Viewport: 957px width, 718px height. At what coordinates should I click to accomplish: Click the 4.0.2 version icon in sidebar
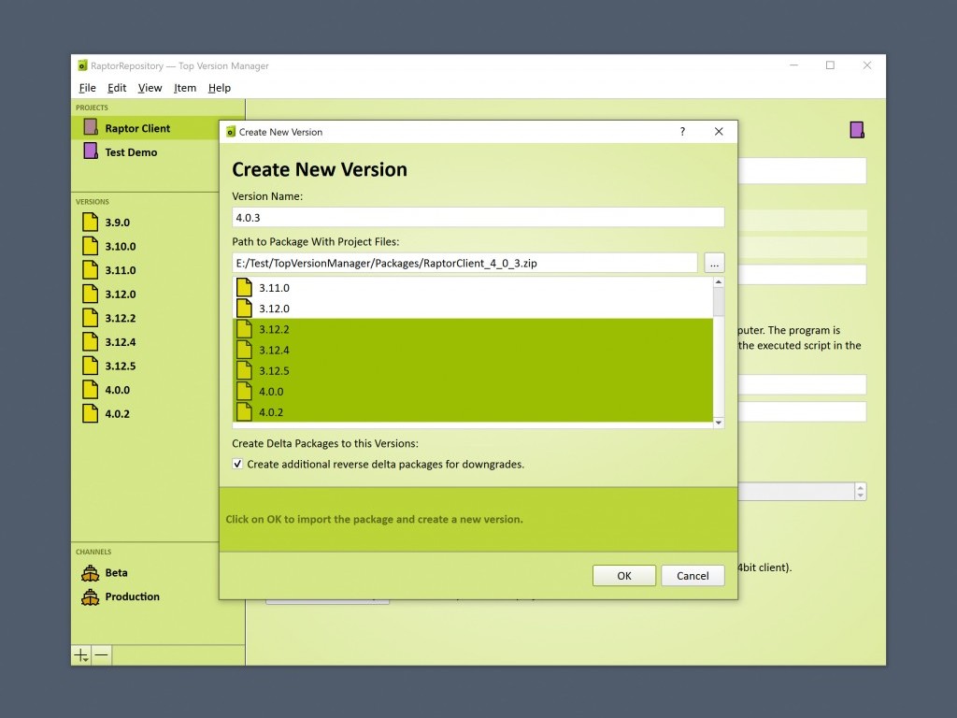tap(91, 413)
